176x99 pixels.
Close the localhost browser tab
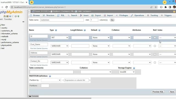click(x=26, y=2)
